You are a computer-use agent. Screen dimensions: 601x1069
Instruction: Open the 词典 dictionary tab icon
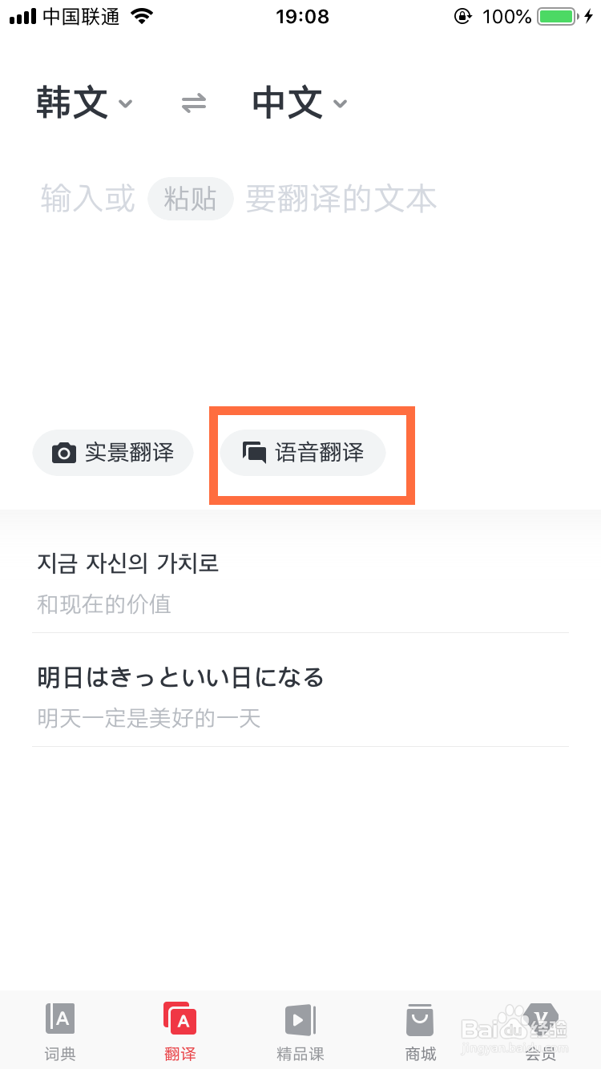pos(60,1019)
